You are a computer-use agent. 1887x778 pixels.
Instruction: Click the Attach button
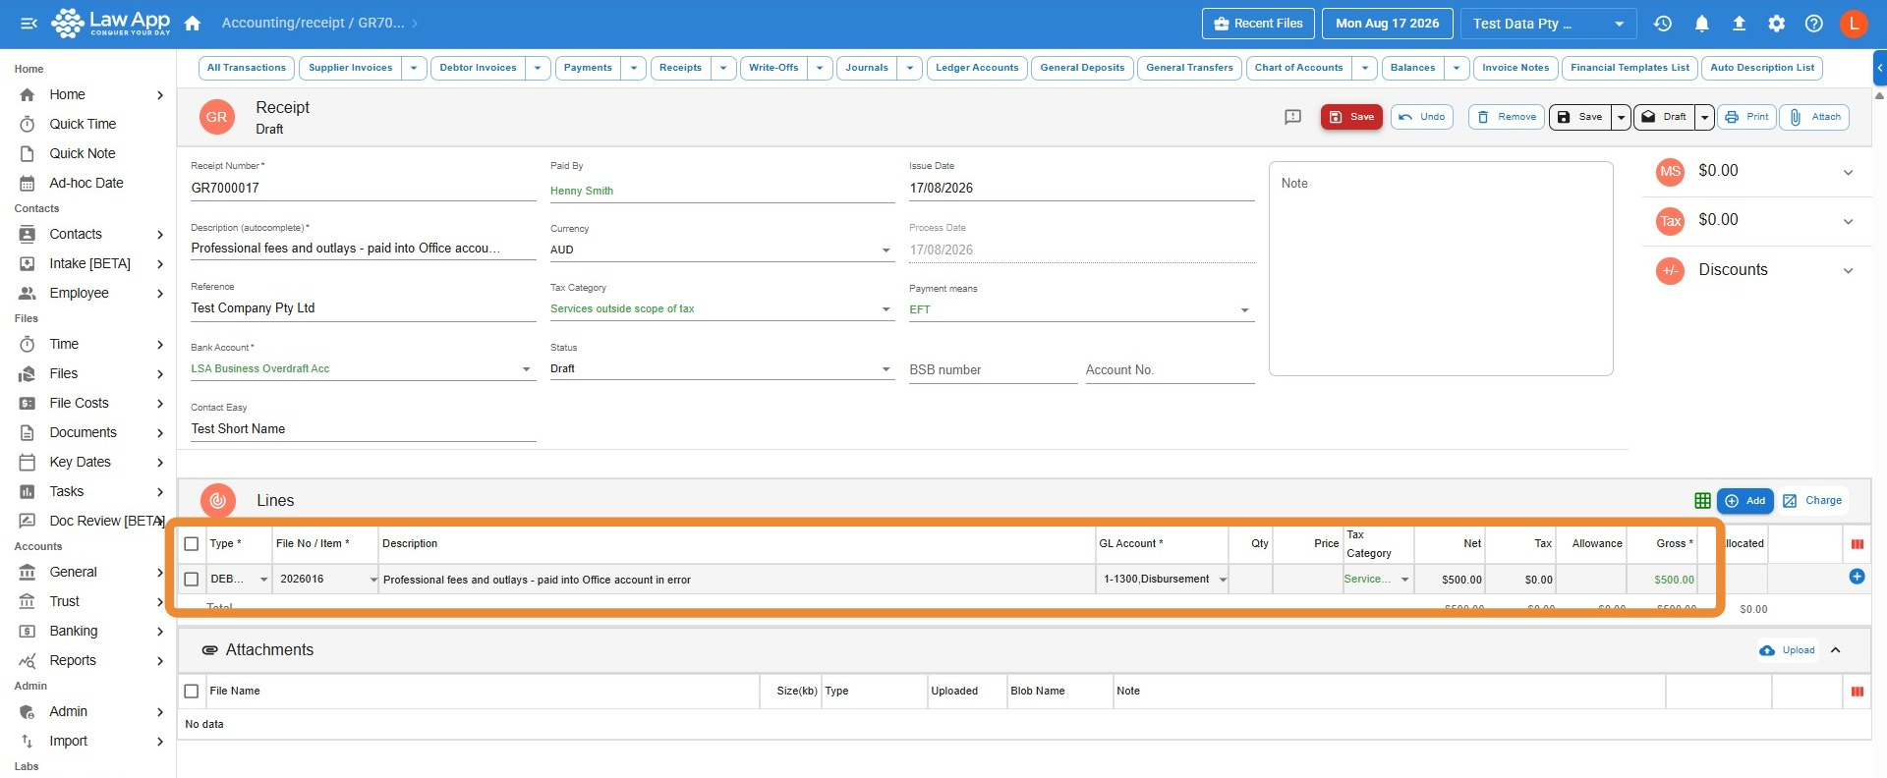coord(1814,117)
